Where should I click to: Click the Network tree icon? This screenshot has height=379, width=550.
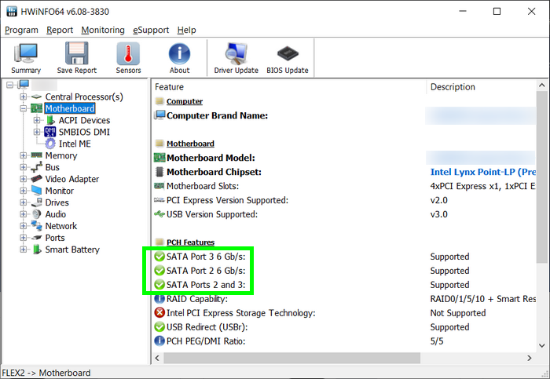tap(36, 226)
